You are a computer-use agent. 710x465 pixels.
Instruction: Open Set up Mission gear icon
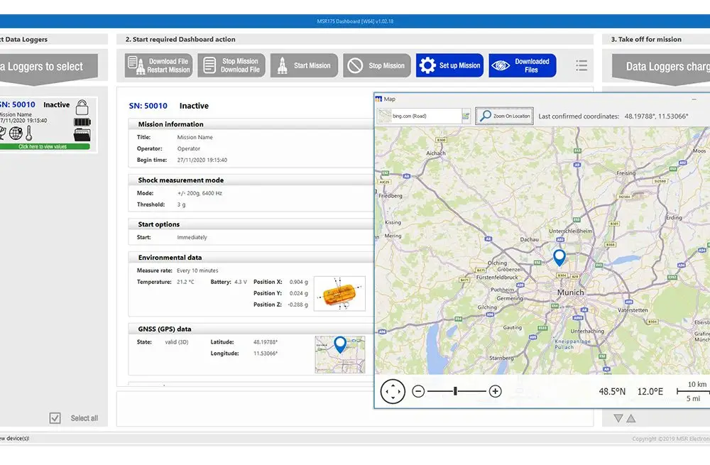[427, 65]
